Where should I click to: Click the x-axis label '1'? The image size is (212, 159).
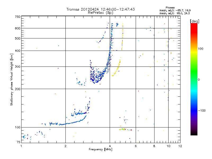(21, 146)
